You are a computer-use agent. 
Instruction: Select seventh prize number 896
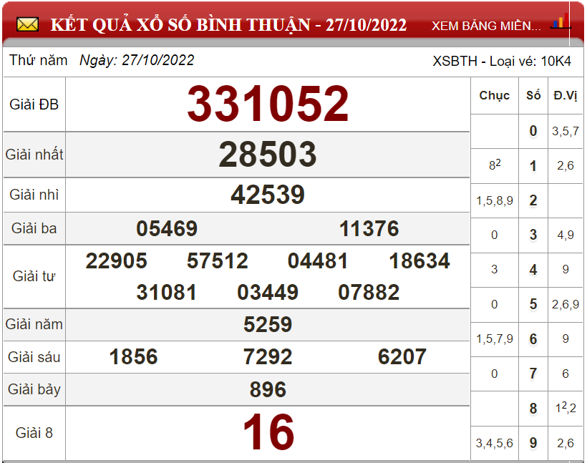point(268,389)
